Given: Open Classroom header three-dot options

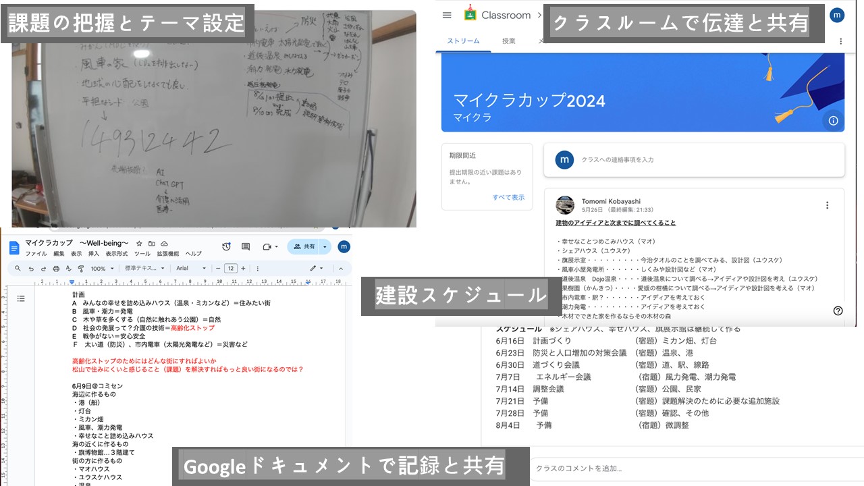Looking at the screenshot, I should point(841,41).
